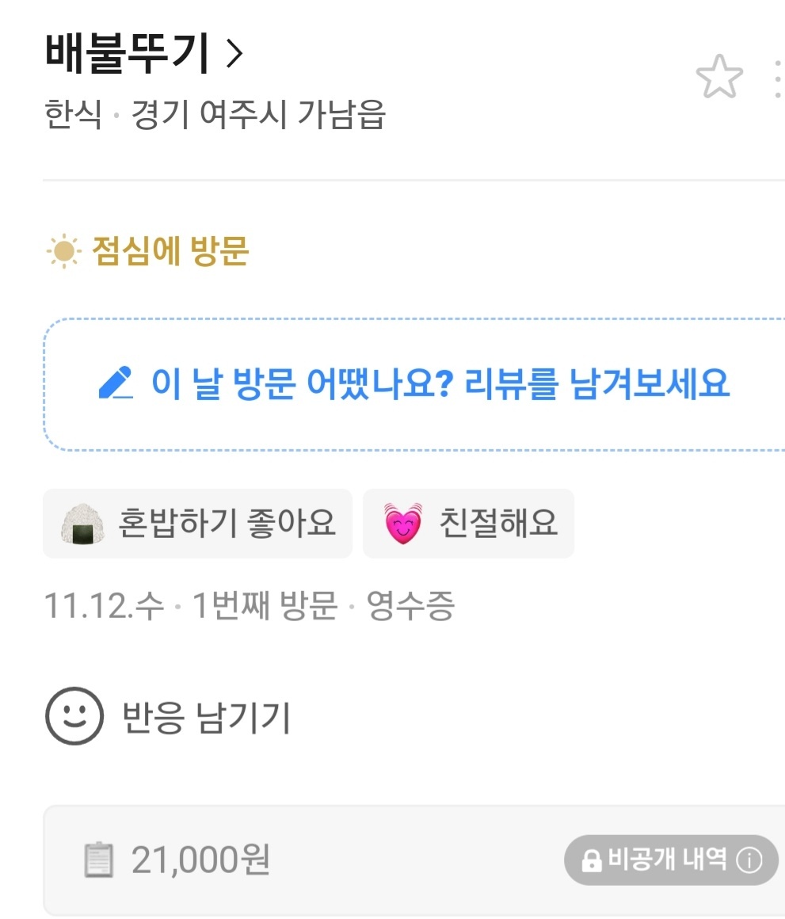
Task: Click the receipt clipboard icon
Action: (x=98, y=860)
